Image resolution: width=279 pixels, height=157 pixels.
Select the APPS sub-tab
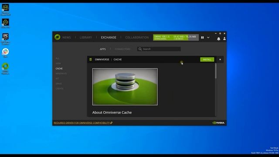[x=103, y=49]
